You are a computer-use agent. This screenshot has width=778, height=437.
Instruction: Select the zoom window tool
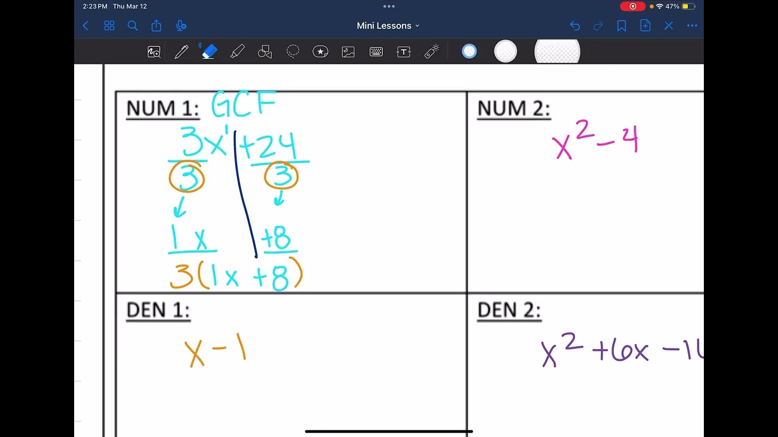pos(154,52)
